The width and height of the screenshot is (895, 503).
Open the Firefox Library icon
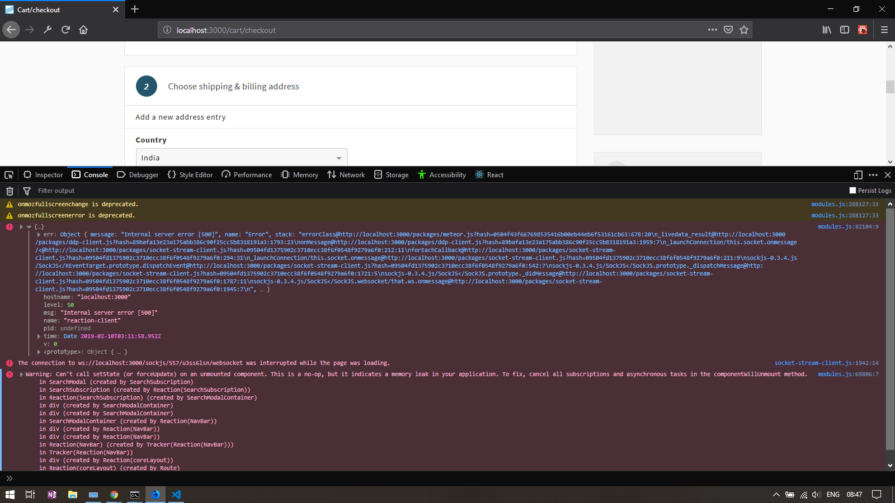pyautogui.click(x=826, y=30)
